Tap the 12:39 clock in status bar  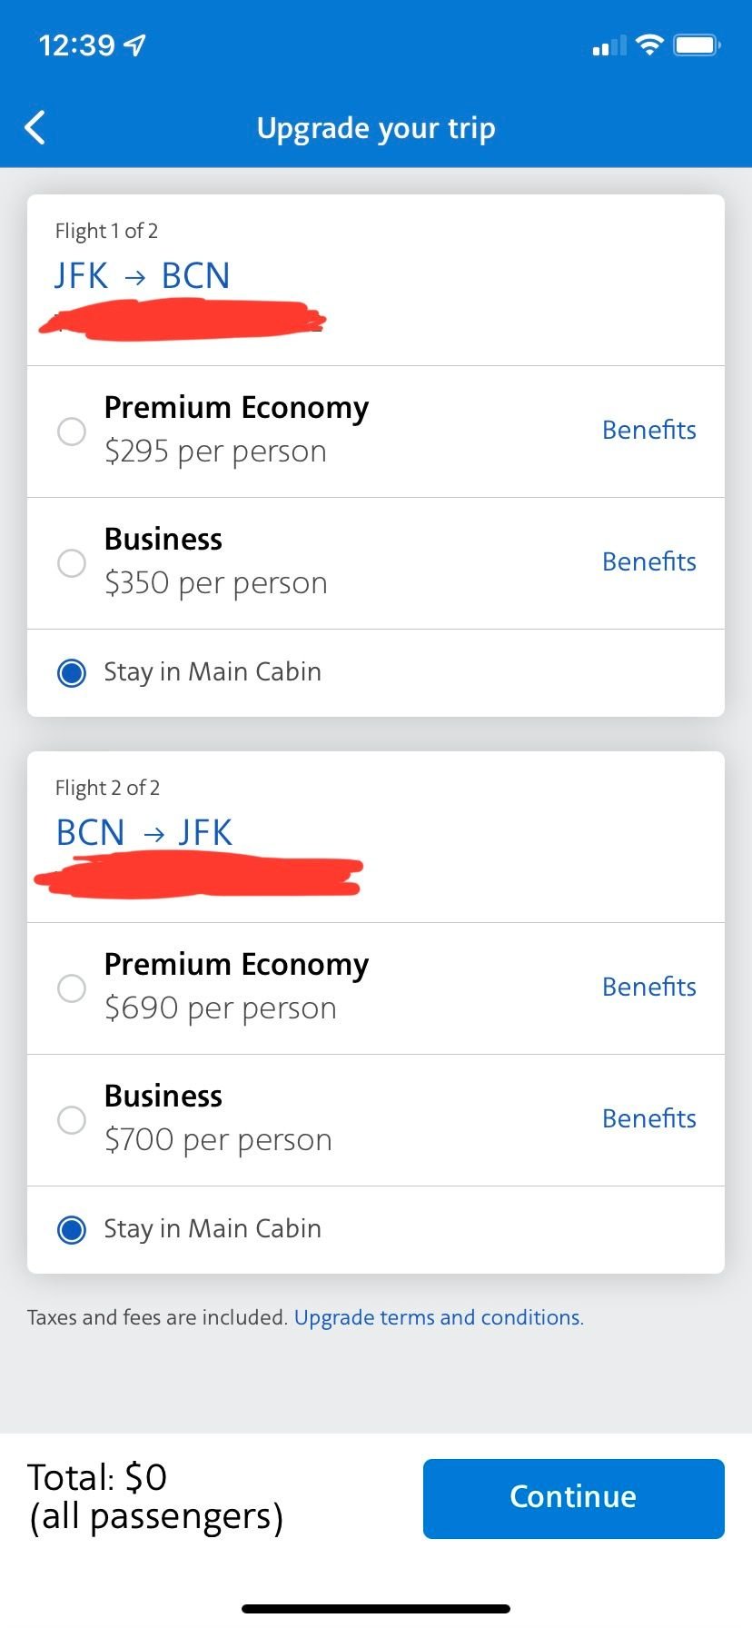(77, 45)
